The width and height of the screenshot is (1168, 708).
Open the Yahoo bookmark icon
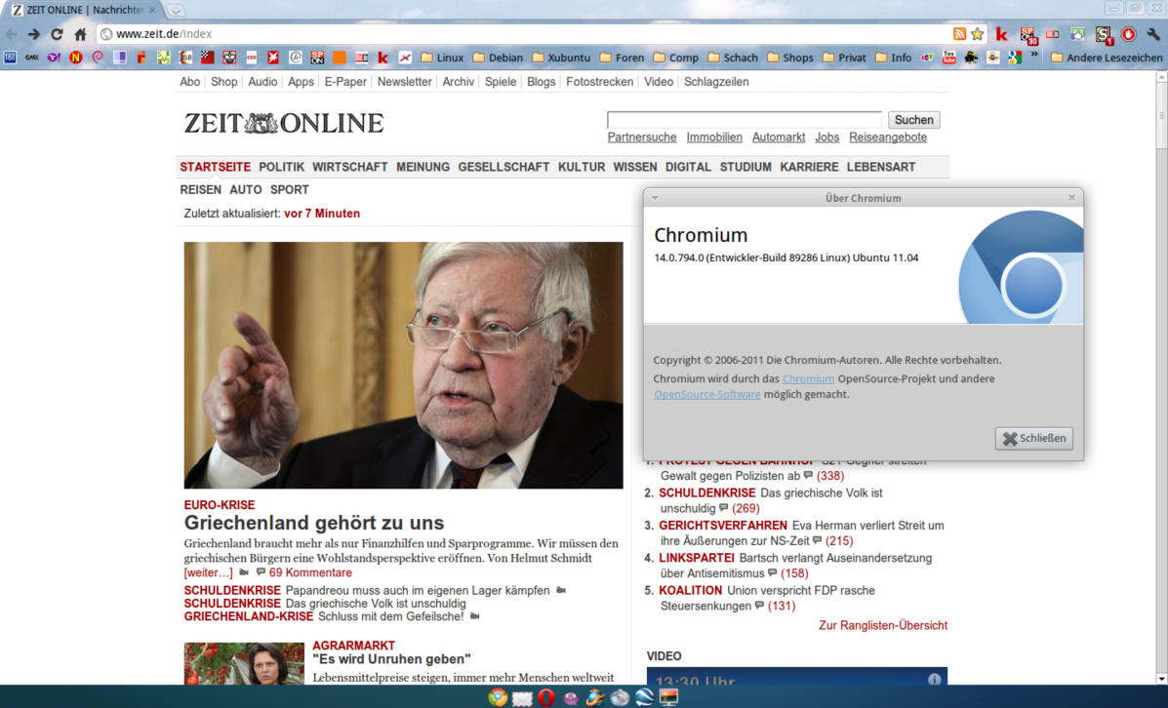(54, 58)
